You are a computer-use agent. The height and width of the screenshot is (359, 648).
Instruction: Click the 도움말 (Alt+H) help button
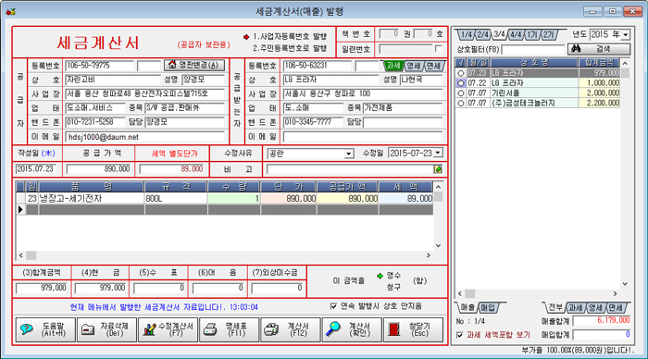tap(45, 329)
